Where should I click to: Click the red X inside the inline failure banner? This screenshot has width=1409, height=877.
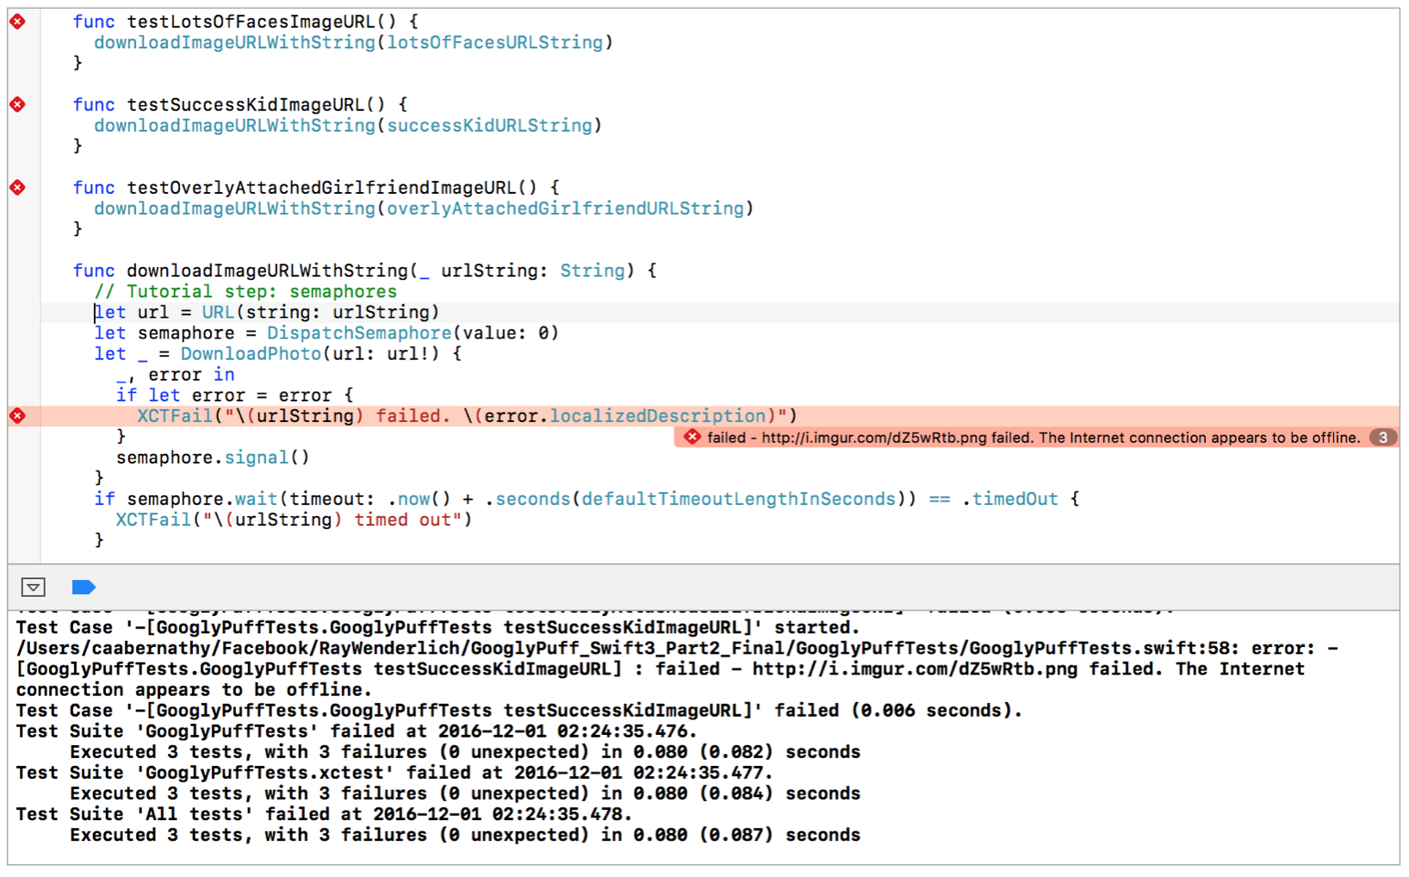click(x=692, y=437)
